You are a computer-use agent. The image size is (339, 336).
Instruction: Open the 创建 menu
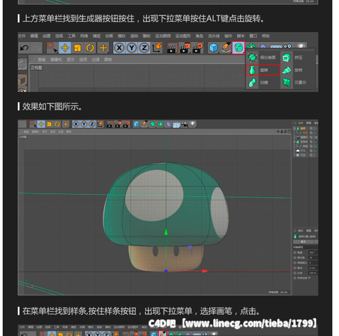coord(47,36)
